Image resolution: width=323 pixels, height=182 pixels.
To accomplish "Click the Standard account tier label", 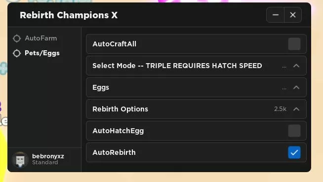I will [x=45, y=162].
